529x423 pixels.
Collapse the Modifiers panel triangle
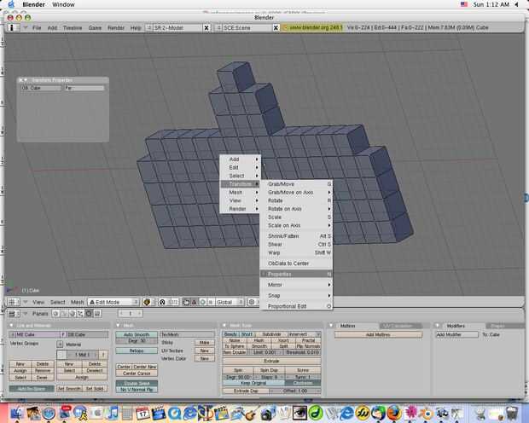(x=437, y=326)
